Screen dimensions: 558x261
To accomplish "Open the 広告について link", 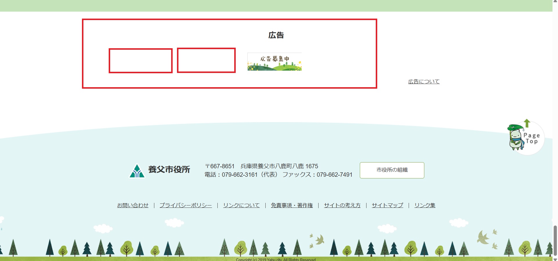I will [424, 82].
